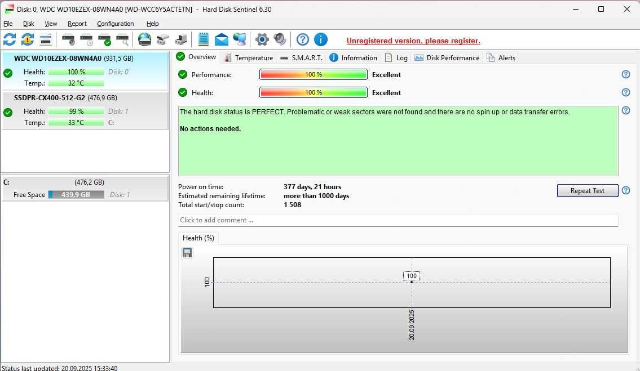Select the SSDPR-CX400-512-G2 disk entry
The image size is (640, 371).
click(85, 110)
